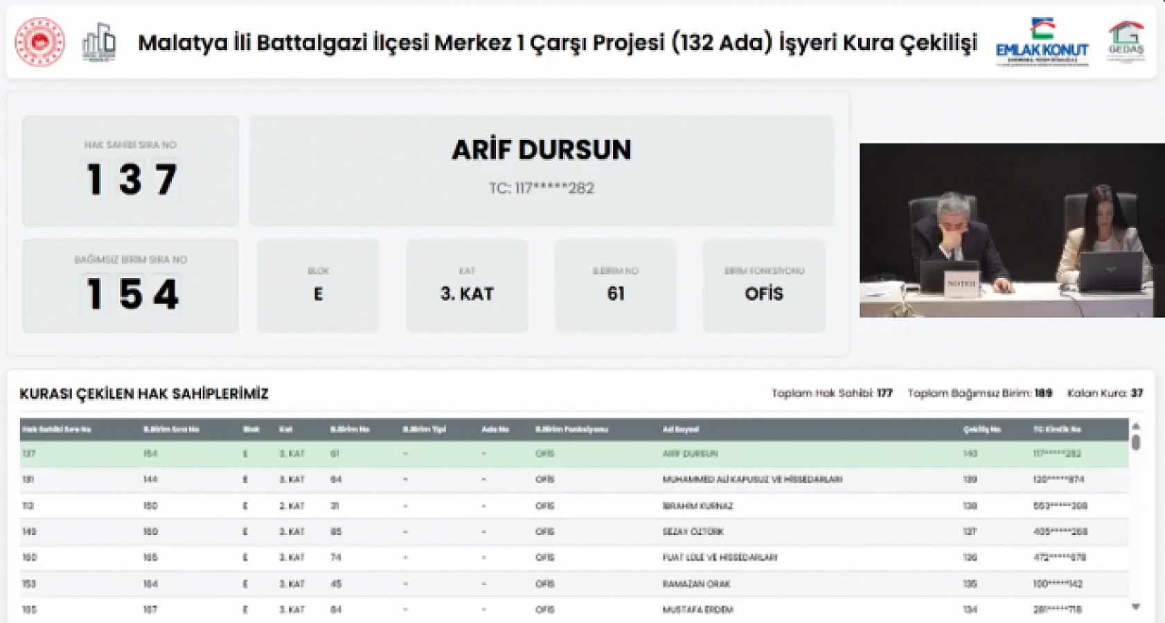Click the Birim Fonksiyonu OFİS card

coord(763,286)
